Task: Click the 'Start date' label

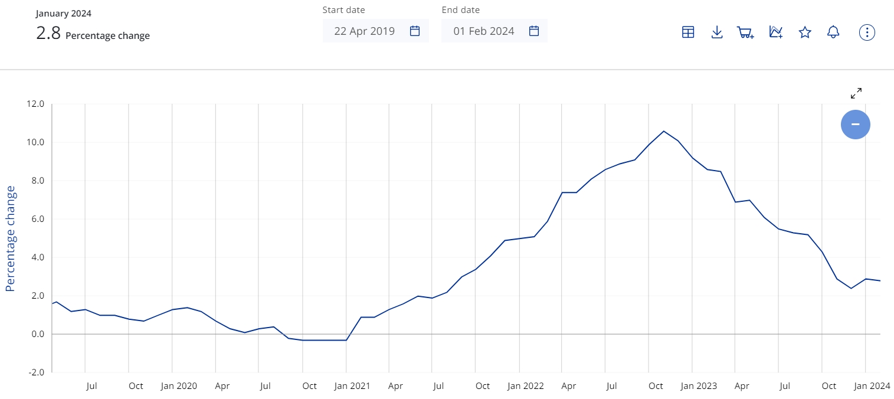Action: click(x=343, y=10)
